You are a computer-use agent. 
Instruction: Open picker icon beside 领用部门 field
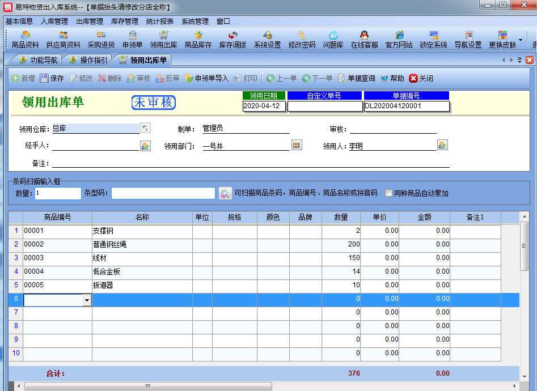(x=296, y=146)
